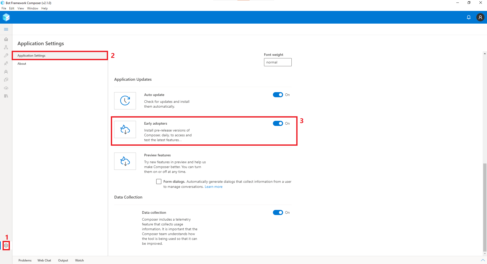
Task: Click the 'Early adopters' label text
Action: 156,124
